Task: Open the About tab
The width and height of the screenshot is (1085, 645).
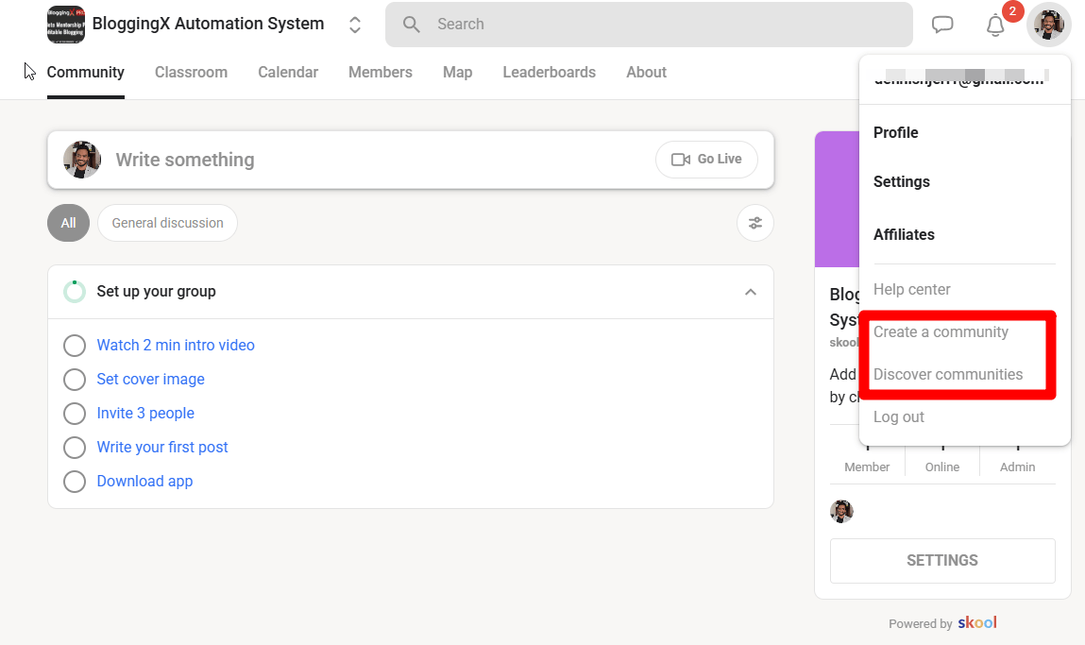Action: pyautogui.click(x=646, y=72)
